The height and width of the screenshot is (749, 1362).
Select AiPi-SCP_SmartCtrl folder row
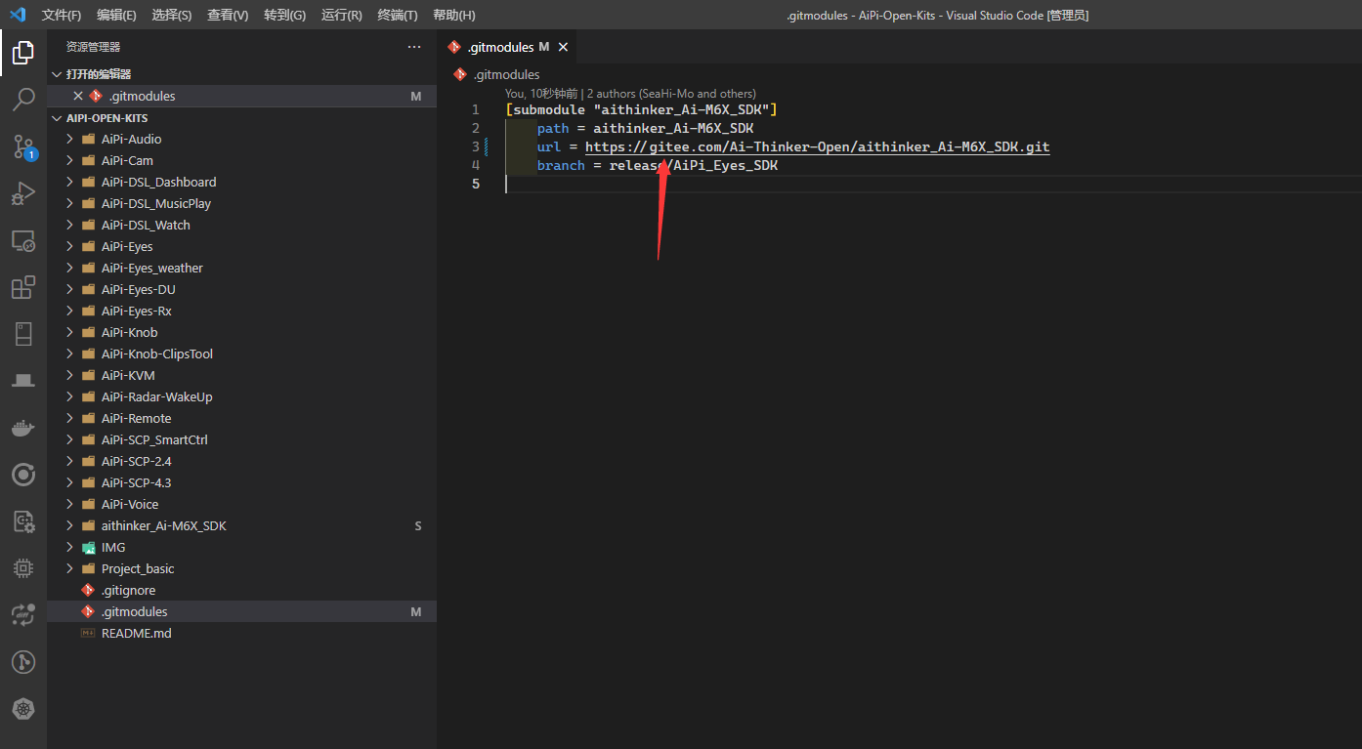point(241,439)
